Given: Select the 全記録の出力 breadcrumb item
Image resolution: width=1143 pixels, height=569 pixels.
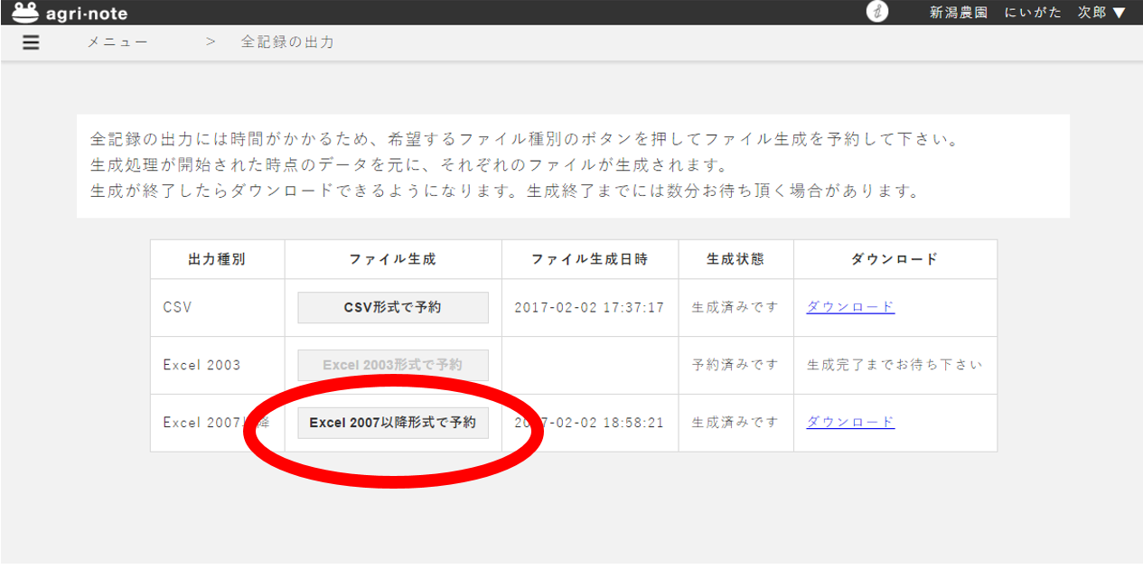Looking at the screenshot, I should click(x=287, y=42).
